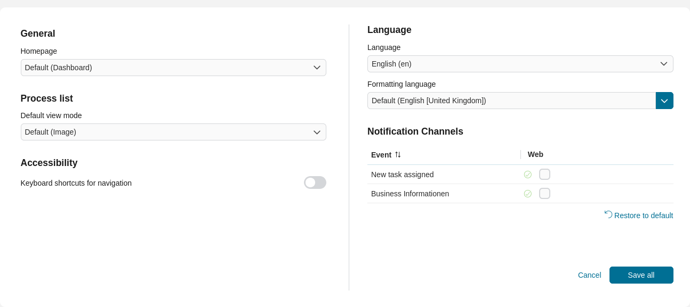The height and width of the screenshot is (307, 690).
Task: Click the green check icon for Business Informationen
Action: point(527,194)
